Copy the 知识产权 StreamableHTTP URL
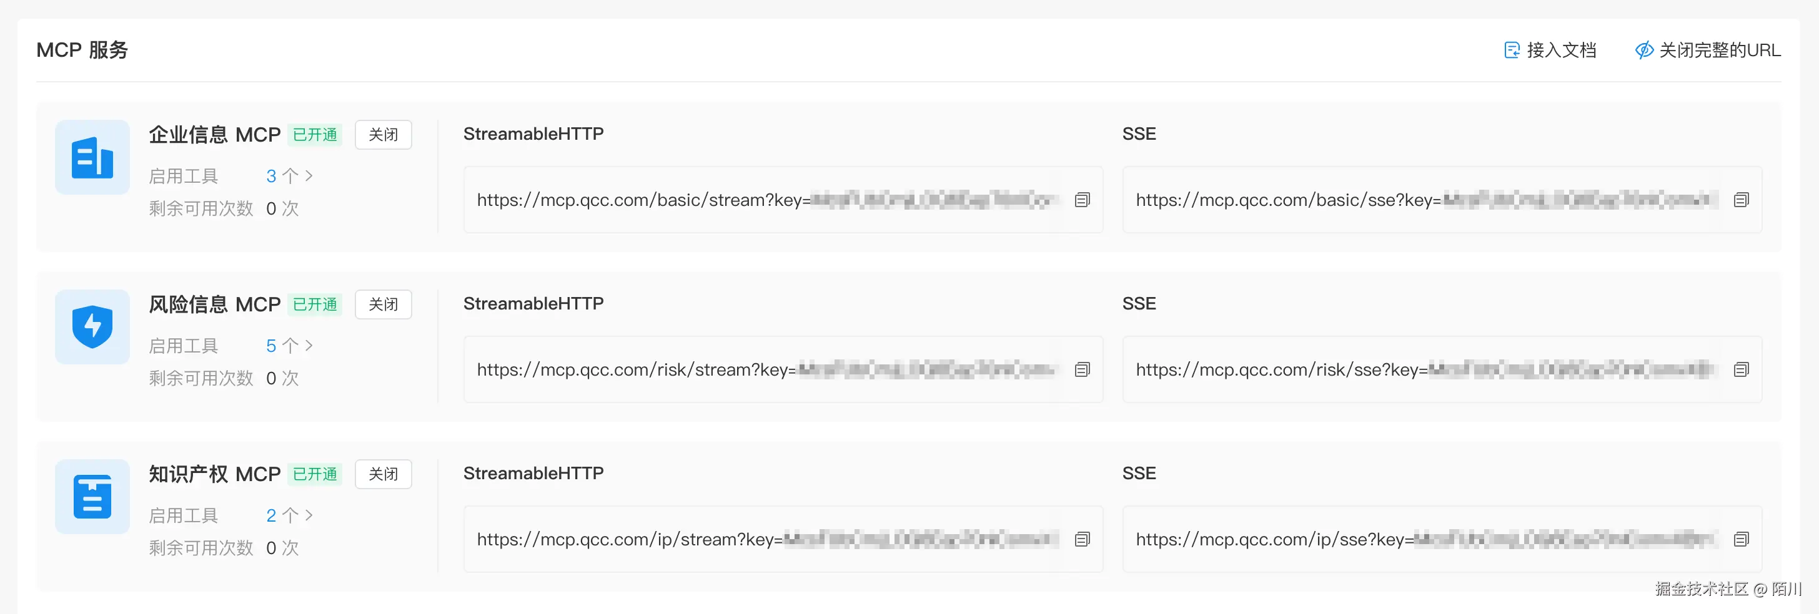Viewport: 1819px width, 614px height. coord(1082,540)
